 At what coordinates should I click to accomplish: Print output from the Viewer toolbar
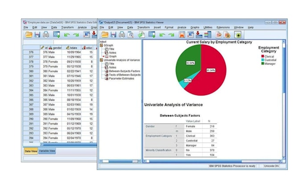click(x=122, y=35)
